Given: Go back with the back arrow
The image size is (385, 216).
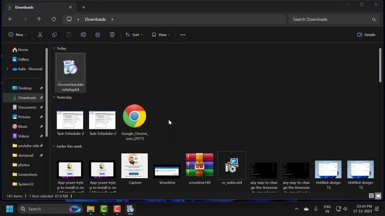Looking at the screenshot, I should click(10, 19).
